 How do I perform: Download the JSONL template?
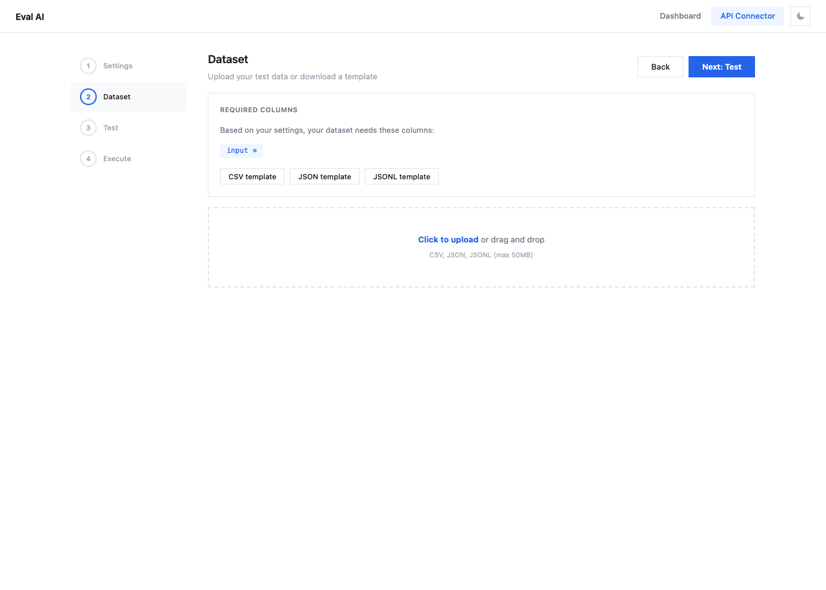click(x=401, y=176)
